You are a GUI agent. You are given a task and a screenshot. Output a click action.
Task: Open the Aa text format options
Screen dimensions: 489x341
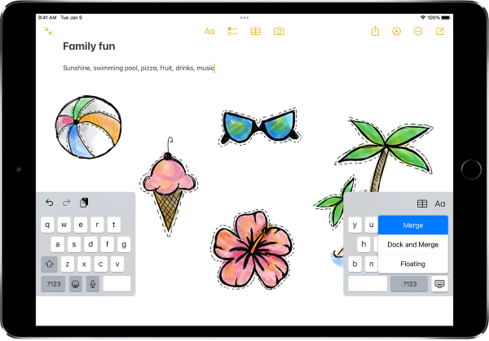coord(209,32)
